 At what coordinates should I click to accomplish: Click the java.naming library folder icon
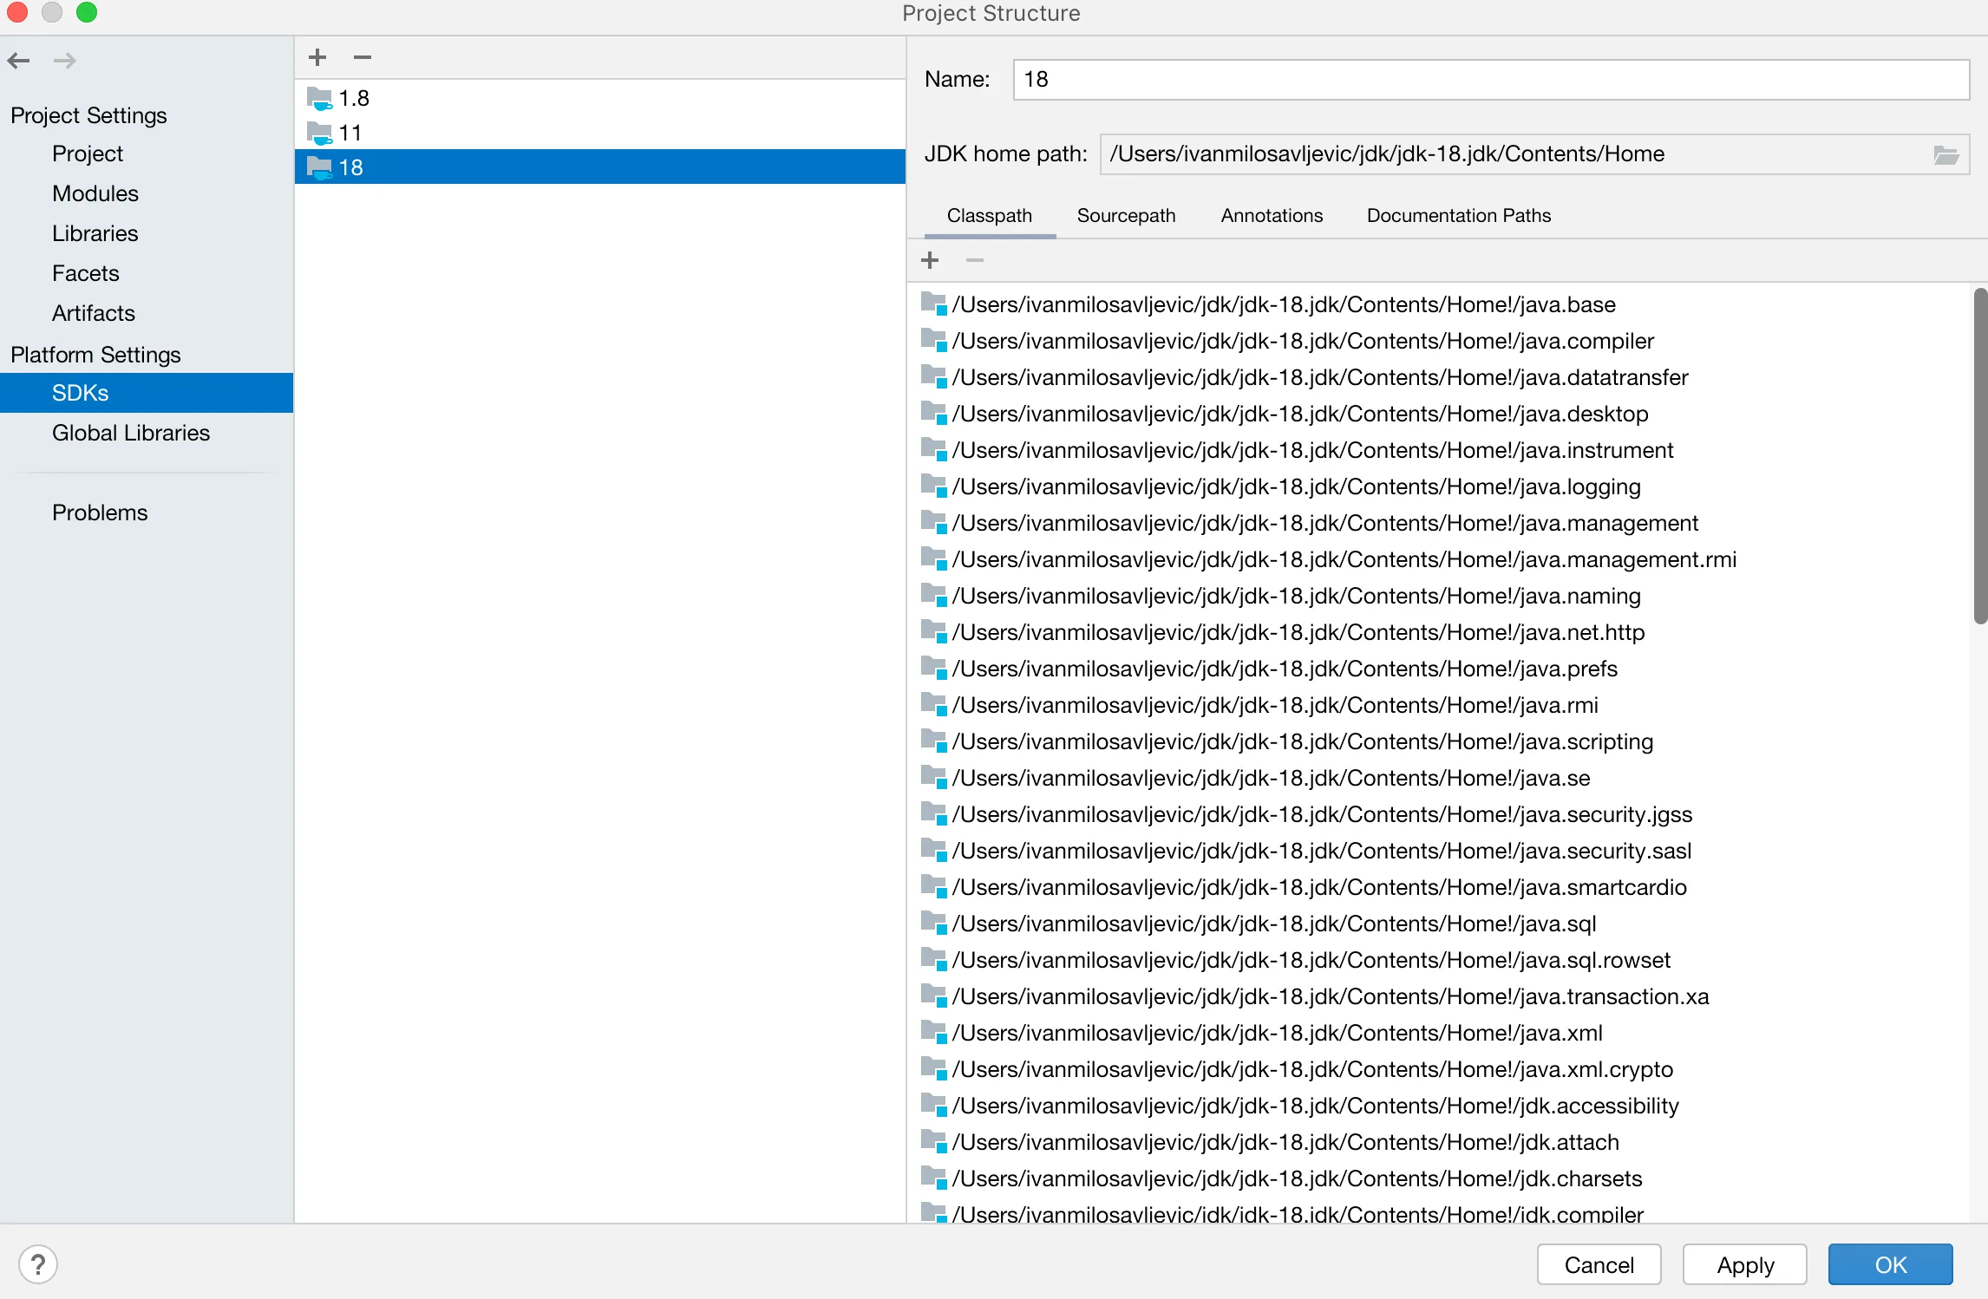coord(934,596)
